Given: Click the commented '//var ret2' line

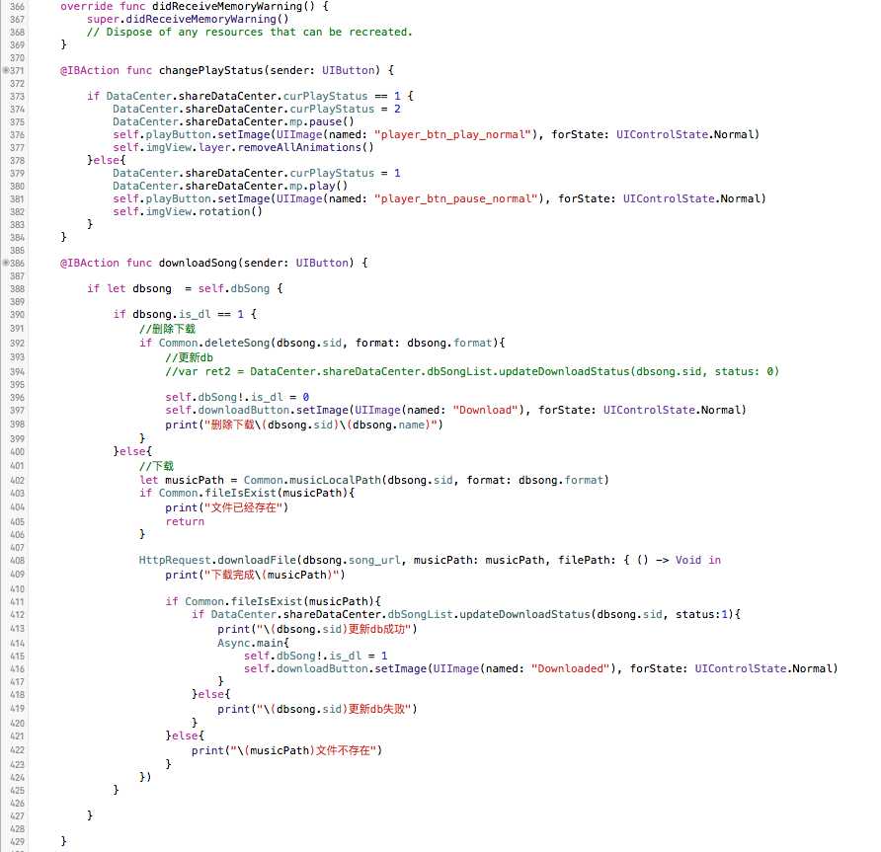Looking at the screenshot, I should (x=472, y=372).
